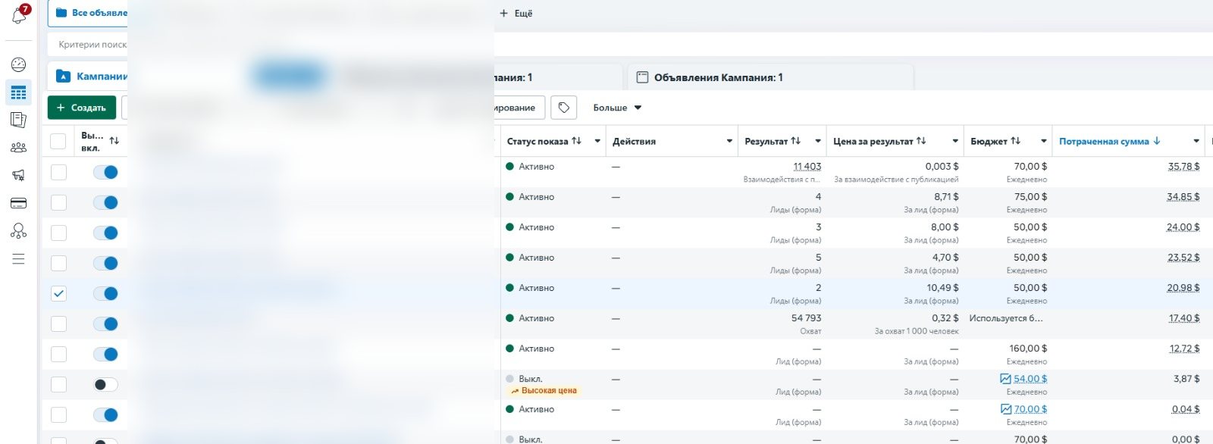
Task: Click the 54 793 reach result cell
Action: 806,318
